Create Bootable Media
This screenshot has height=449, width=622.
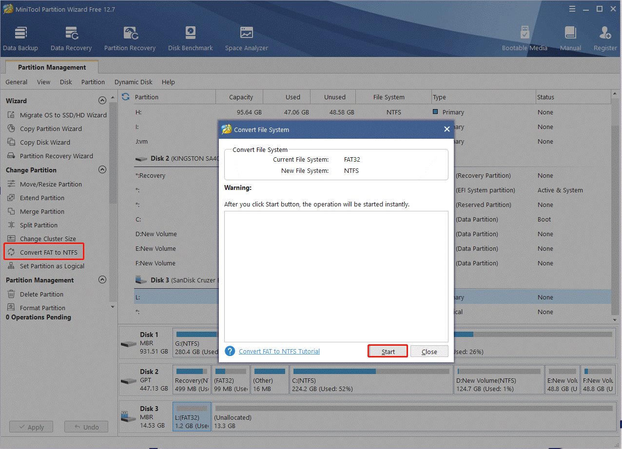[x=525, y=38]
